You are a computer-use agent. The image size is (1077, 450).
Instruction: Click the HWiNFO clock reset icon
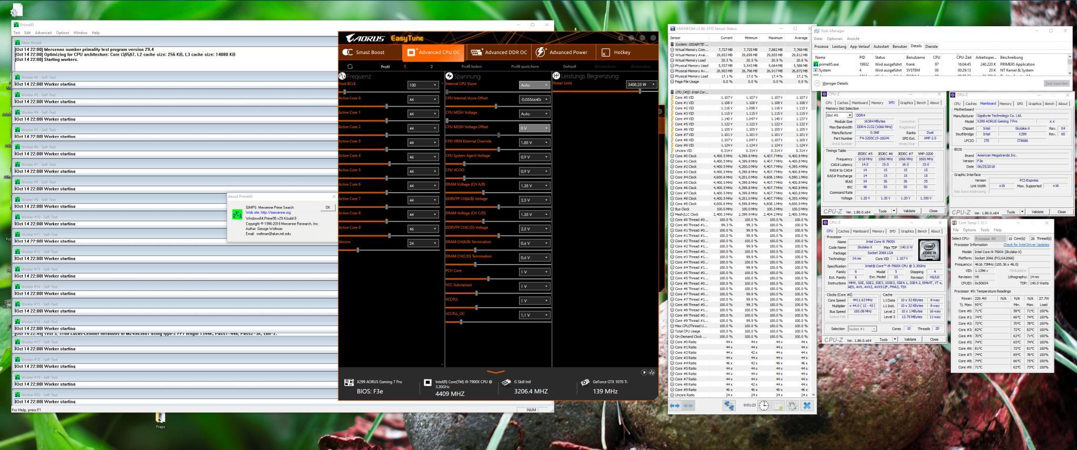[x=764, y=405]
